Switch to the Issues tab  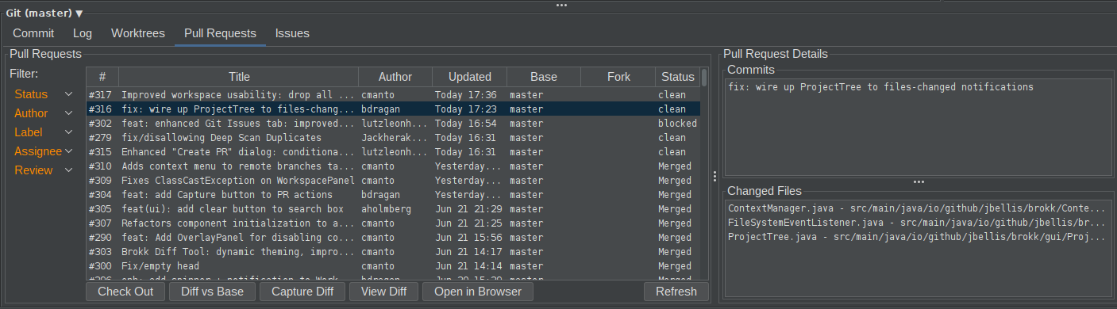click(x=292, y=33)
